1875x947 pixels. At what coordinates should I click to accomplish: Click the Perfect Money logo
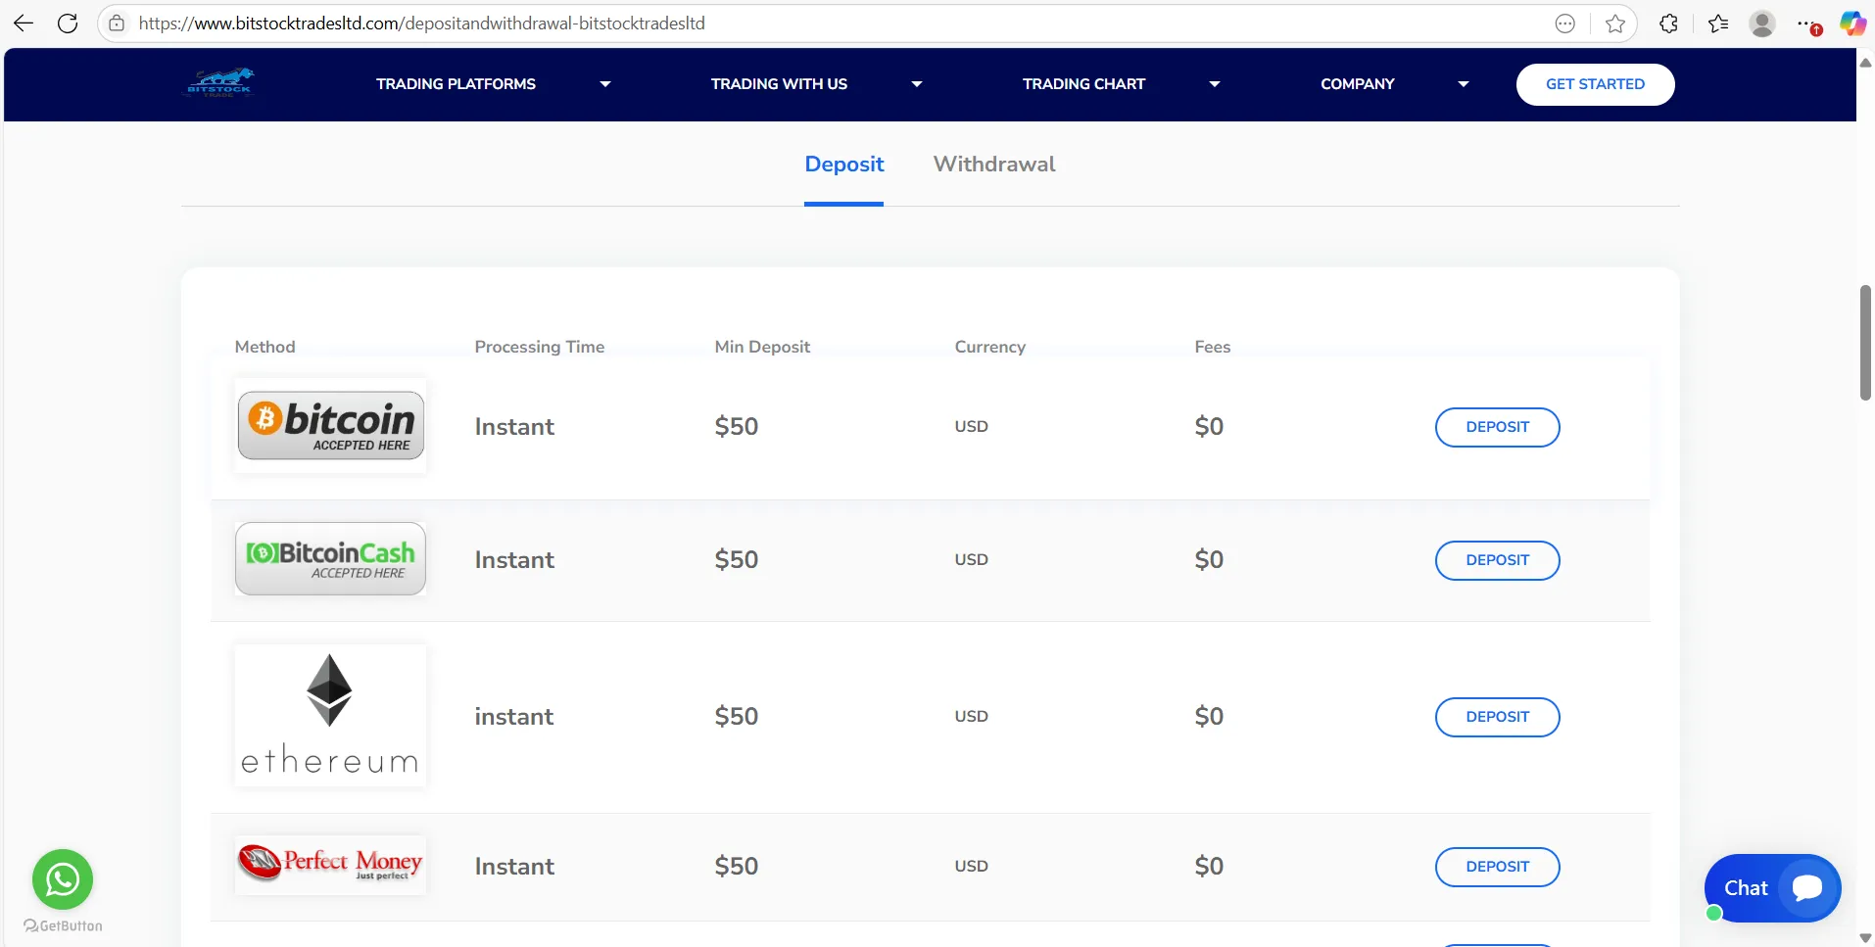[x=330, y=865]
